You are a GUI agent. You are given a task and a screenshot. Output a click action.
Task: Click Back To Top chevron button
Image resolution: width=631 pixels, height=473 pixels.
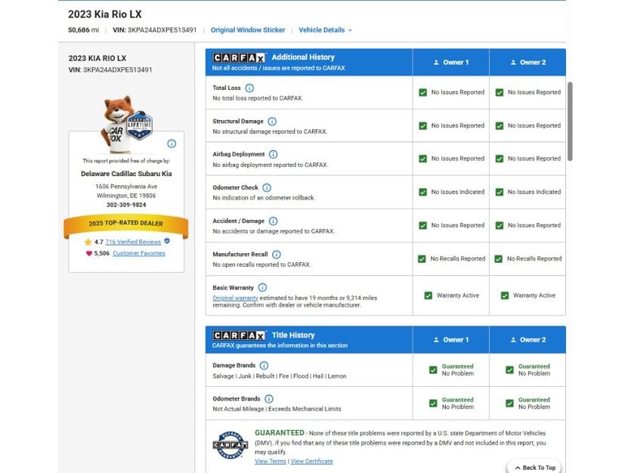click(534, 468)
